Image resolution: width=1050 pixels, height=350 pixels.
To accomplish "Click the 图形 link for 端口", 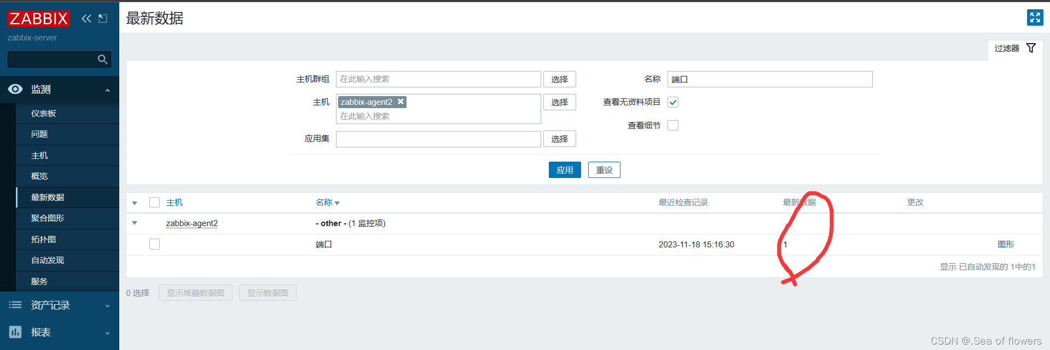I will point(1006,244).
